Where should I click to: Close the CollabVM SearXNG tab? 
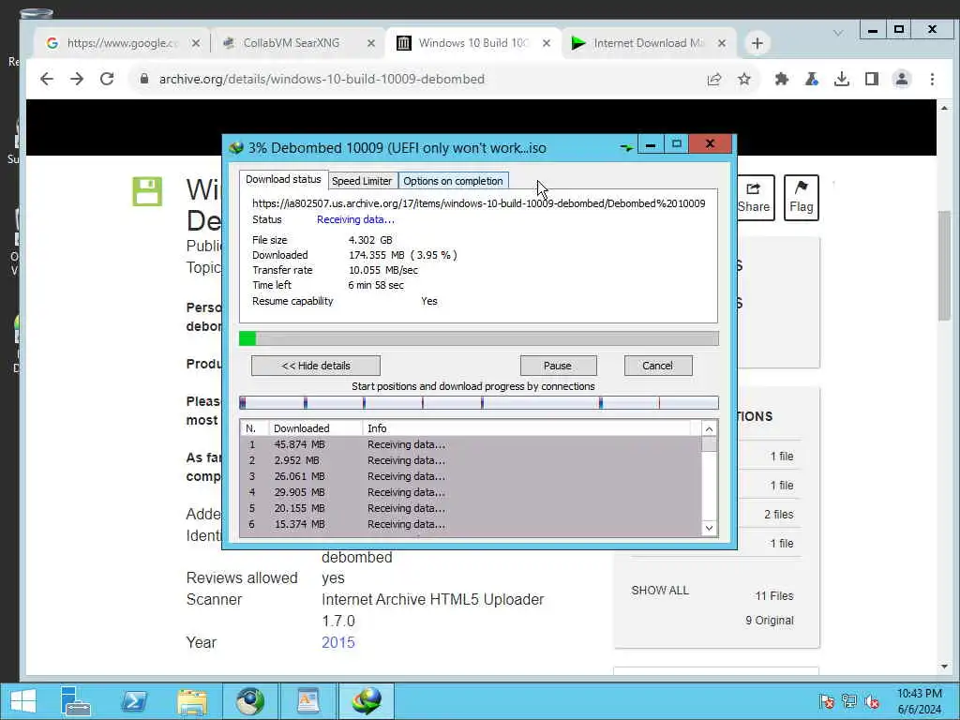(x=371, y=43)
